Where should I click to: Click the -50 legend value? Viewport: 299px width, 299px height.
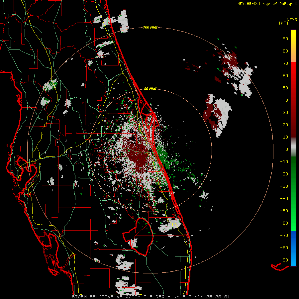click(x=284, y=211)
